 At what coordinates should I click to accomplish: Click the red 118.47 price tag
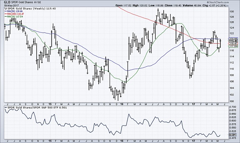pyautogui.click(x=233, y=44)
